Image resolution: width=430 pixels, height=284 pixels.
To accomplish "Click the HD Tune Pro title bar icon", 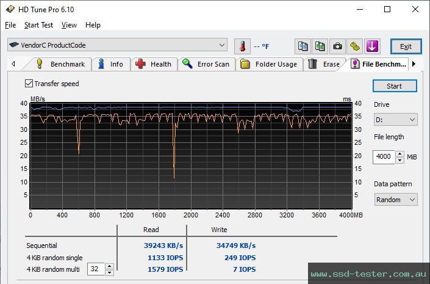I will click(10, 9).
